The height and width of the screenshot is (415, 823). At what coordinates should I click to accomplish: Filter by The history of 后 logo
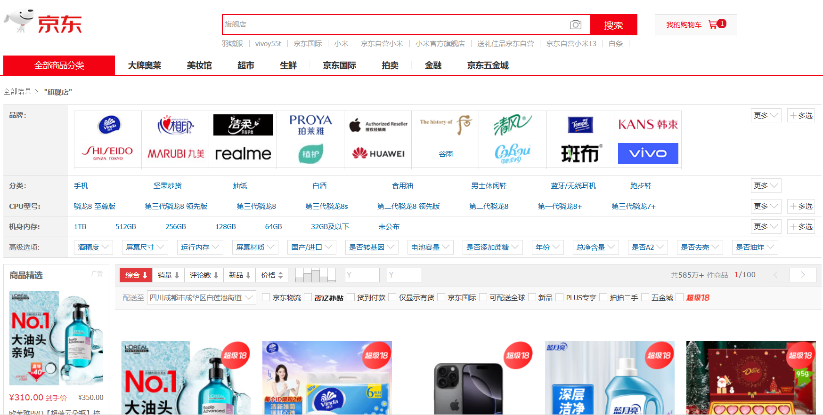tap(446, 125)
